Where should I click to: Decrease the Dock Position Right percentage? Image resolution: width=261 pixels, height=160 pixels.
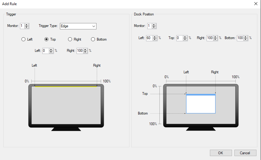(x=215, y=39)
